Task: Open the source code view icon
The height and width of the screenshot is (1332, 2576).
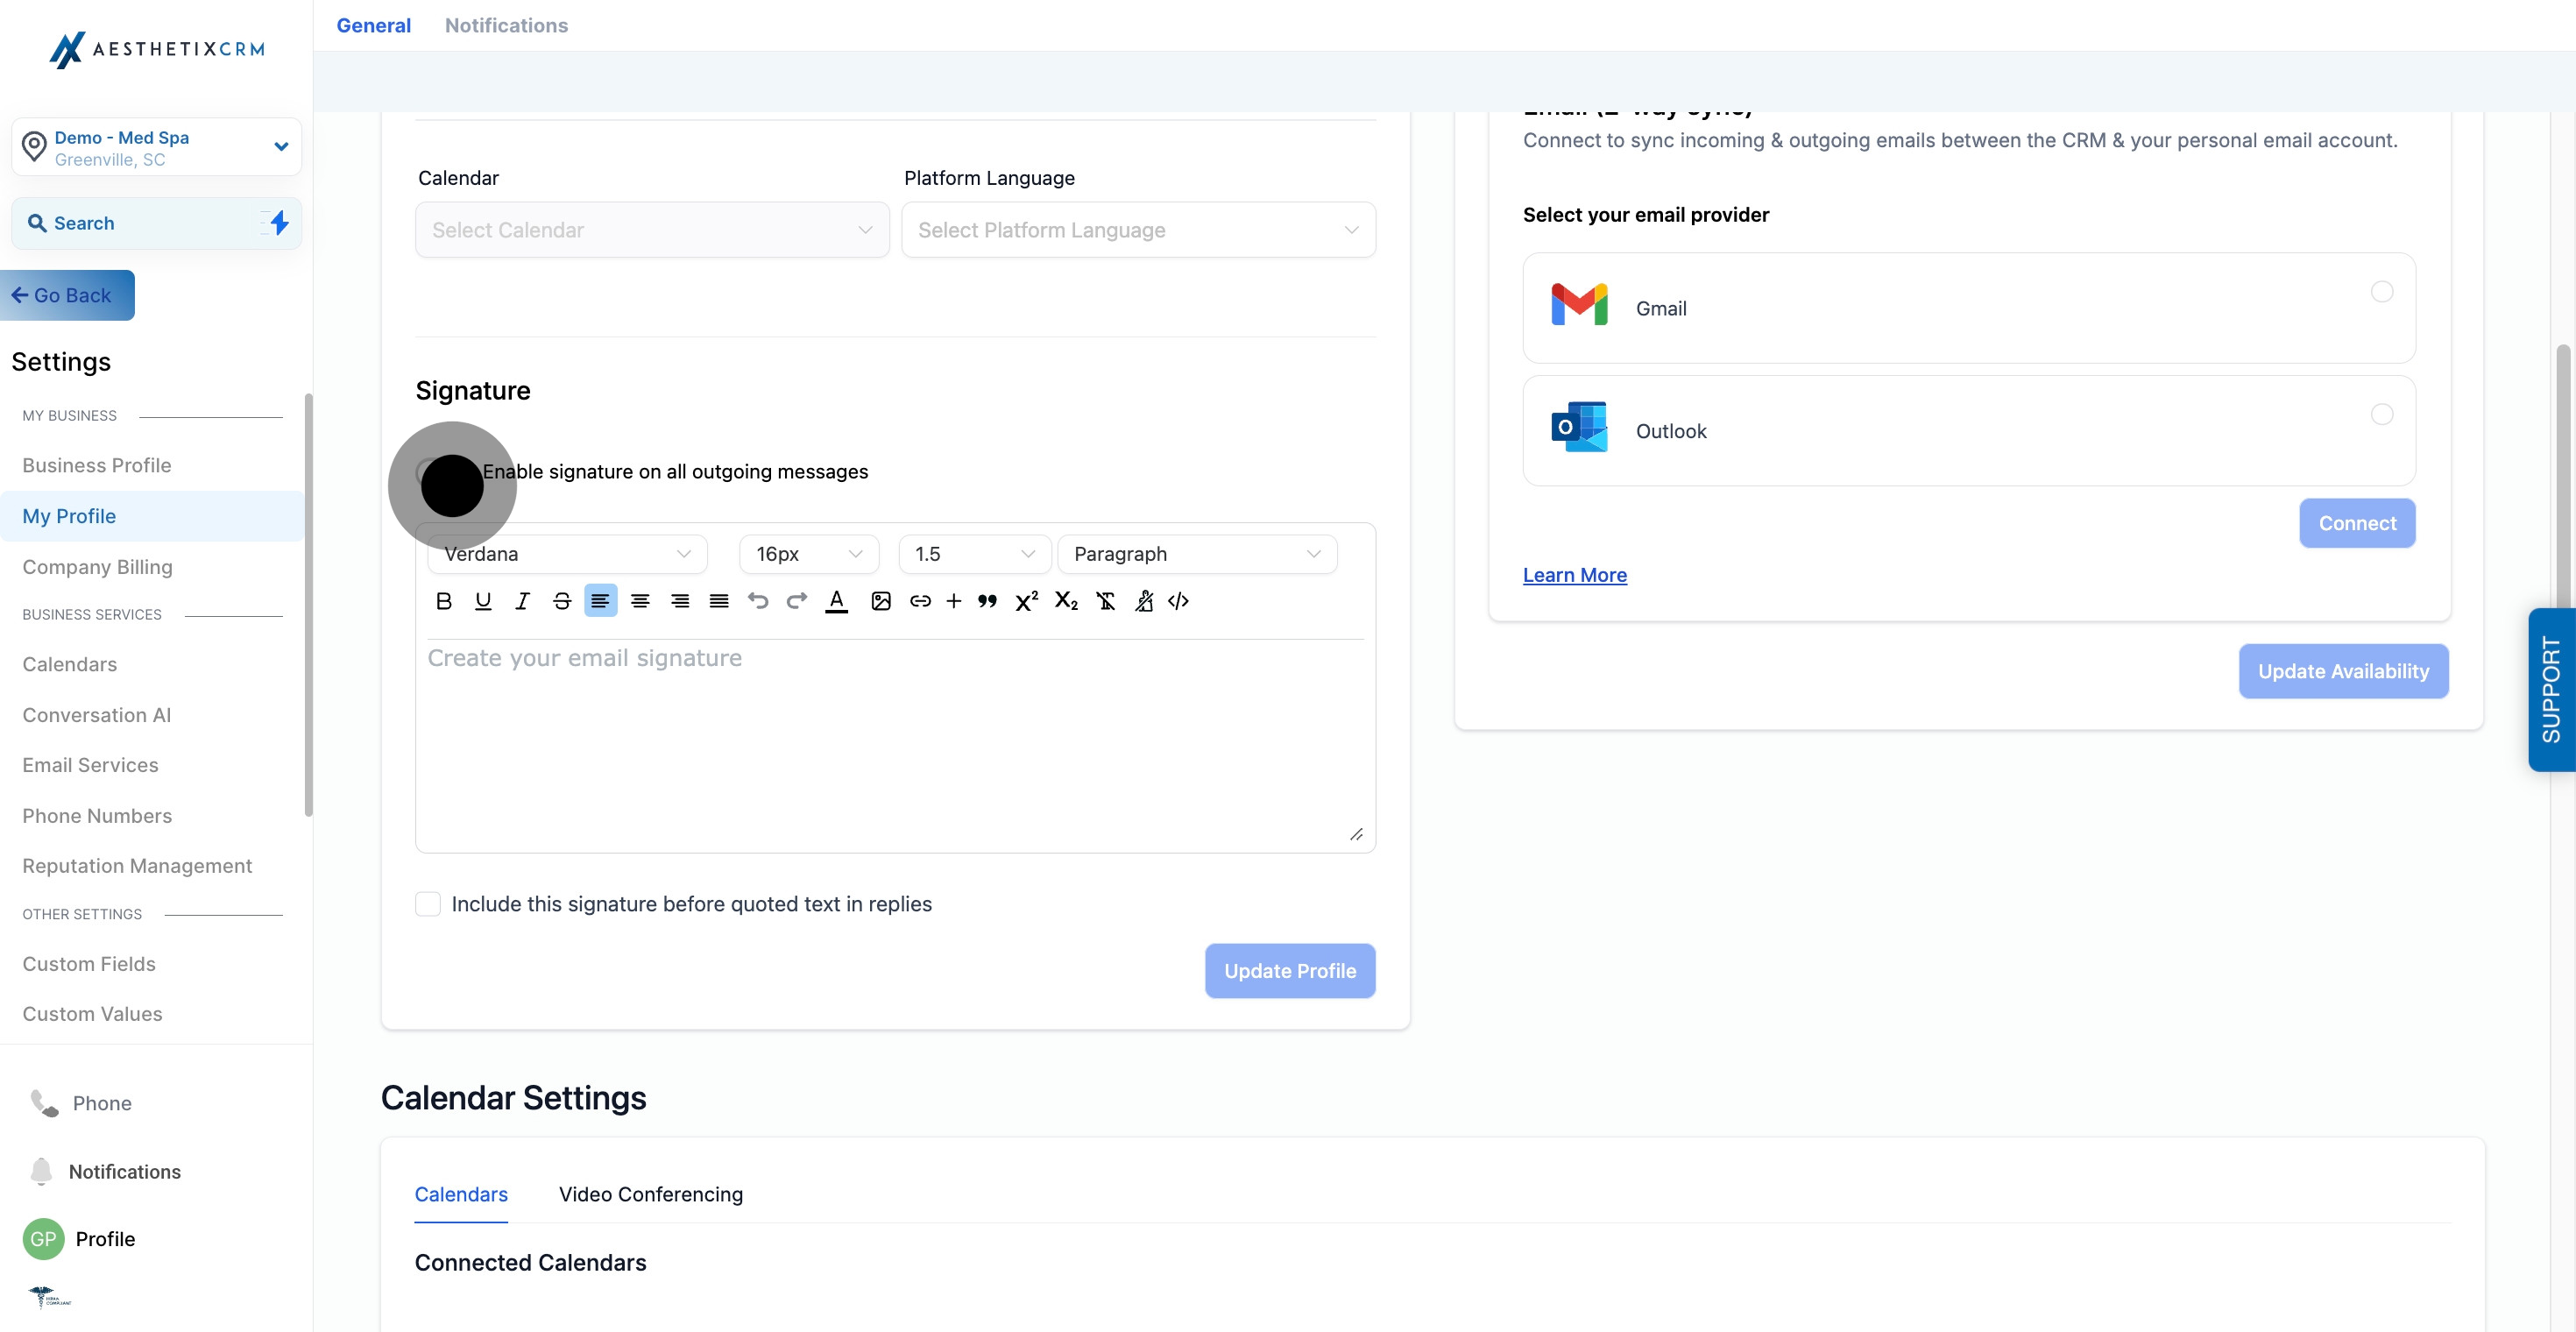Action: coord(1178,601)
